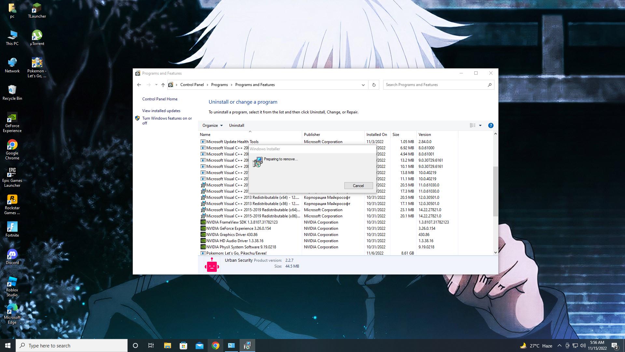Click Uninstall in the toolbar

[x=236, y=125]
